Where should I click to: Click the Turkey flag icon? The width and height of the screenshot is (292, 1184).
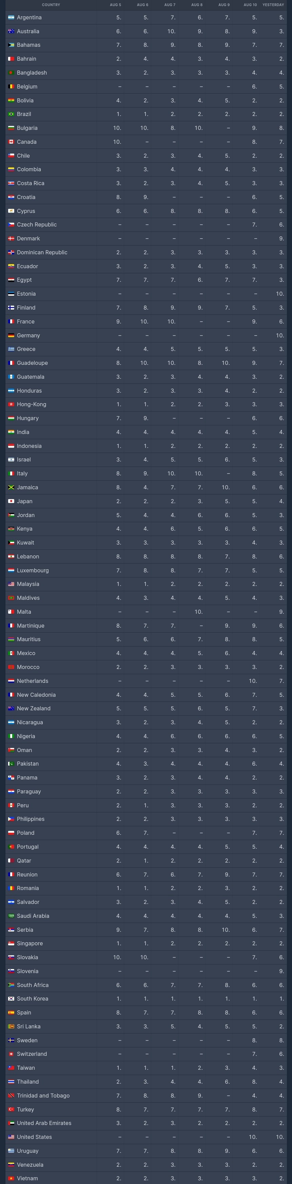(x=11, y=1109)
